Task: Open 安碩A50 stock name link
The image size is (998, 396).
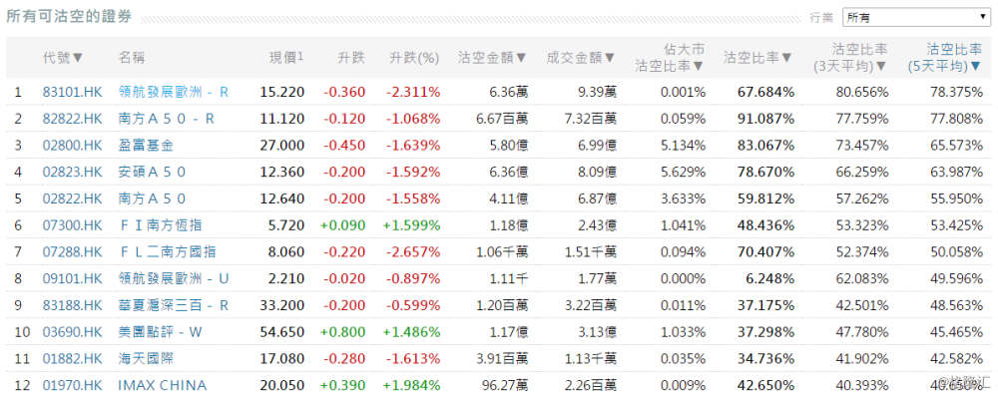Action: tap(152, 172)
